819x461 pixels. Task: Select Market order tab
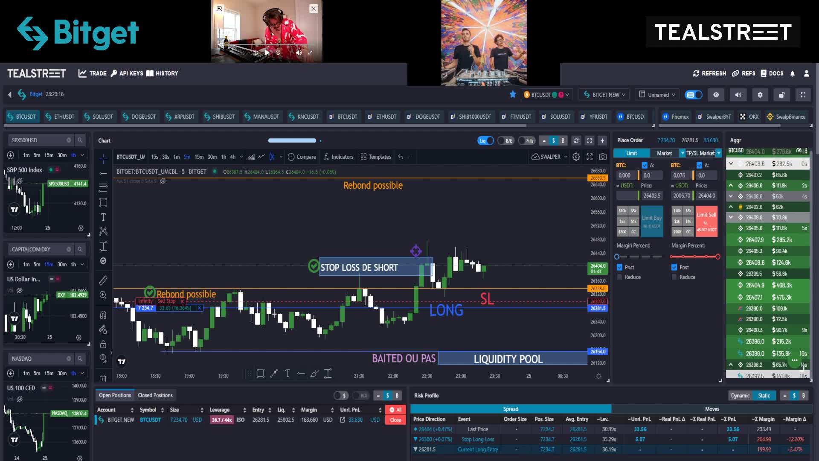pyautogui.click(x=664, y=153)
